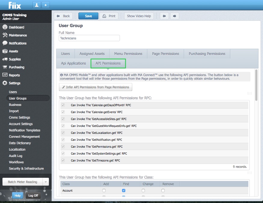Open the Reports section
Image resolution: width=263 pixels, height=203 pixels.
[x=14, y=75]
